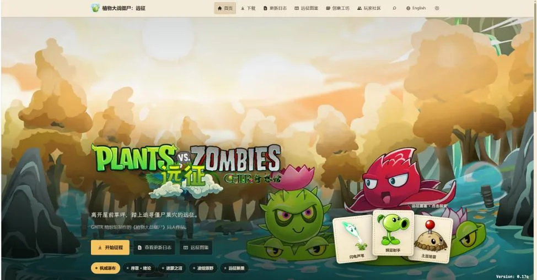The image size is (537, 280).
Task: Select the 远征新景 background pill
Action: tap(234, 268)
